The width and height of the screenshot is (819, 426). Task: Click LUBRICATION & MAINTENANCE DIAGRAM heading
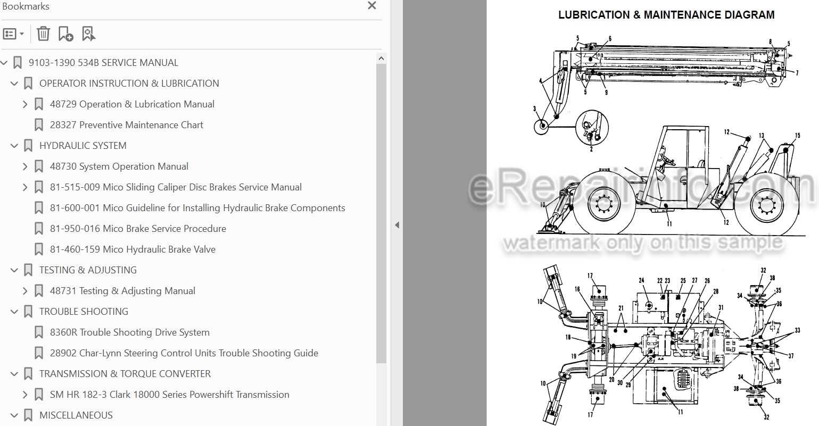coord(666,15)
